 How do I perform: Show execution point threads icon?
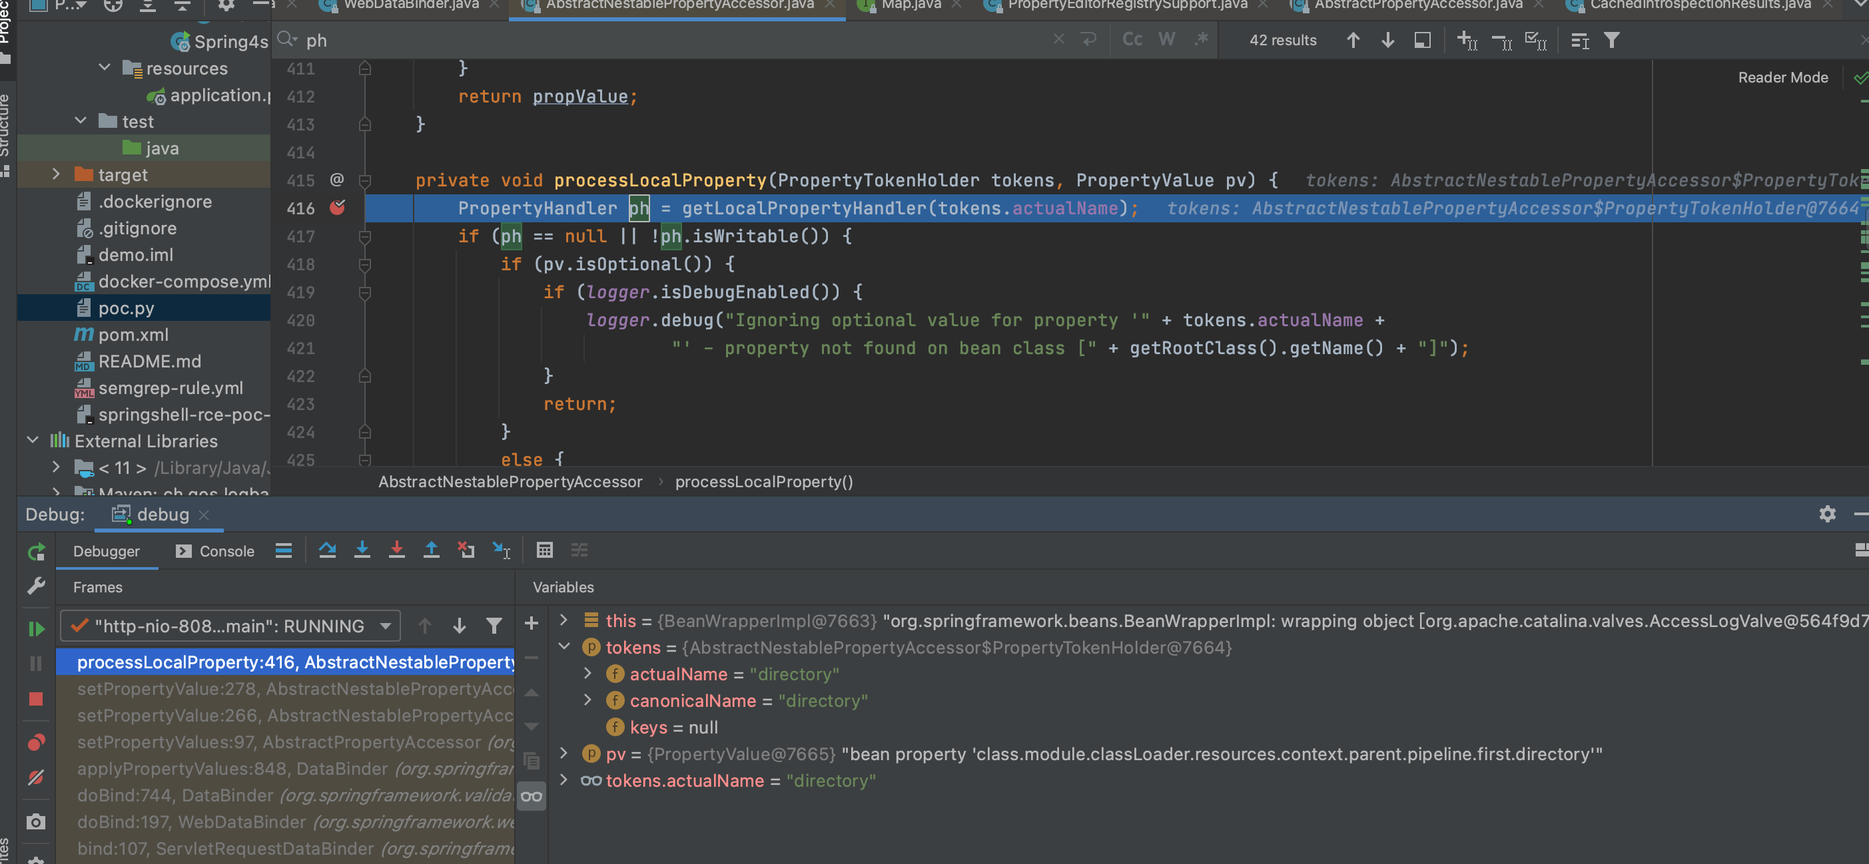(284, 551)
